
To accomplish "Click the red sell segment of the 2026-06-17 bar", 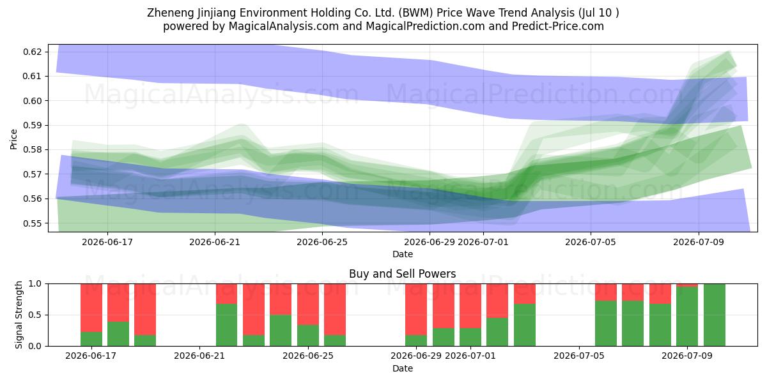I will pyautogui.click(x=91, y=308).
